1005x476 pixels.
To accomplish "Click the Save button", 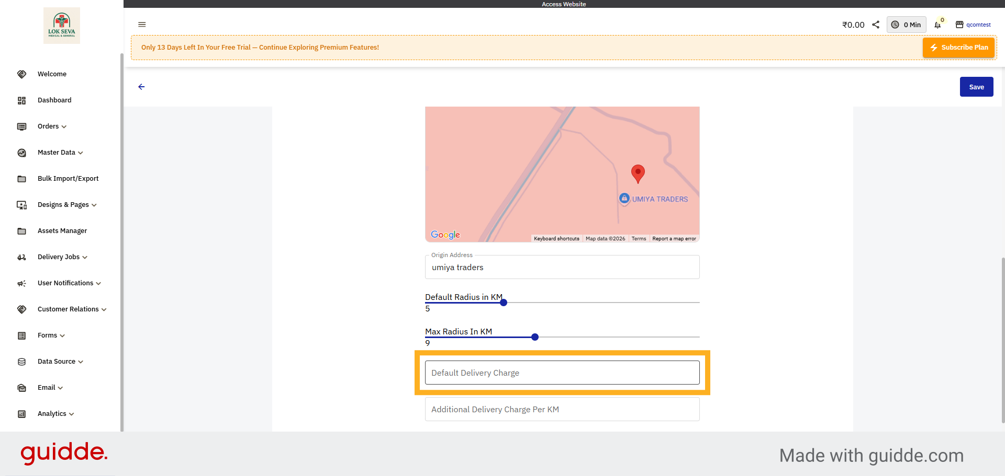I will coord(976,87).
